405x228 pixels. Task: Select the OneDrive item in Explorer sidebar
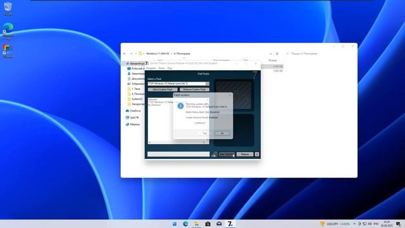click(x=133, y=111)
